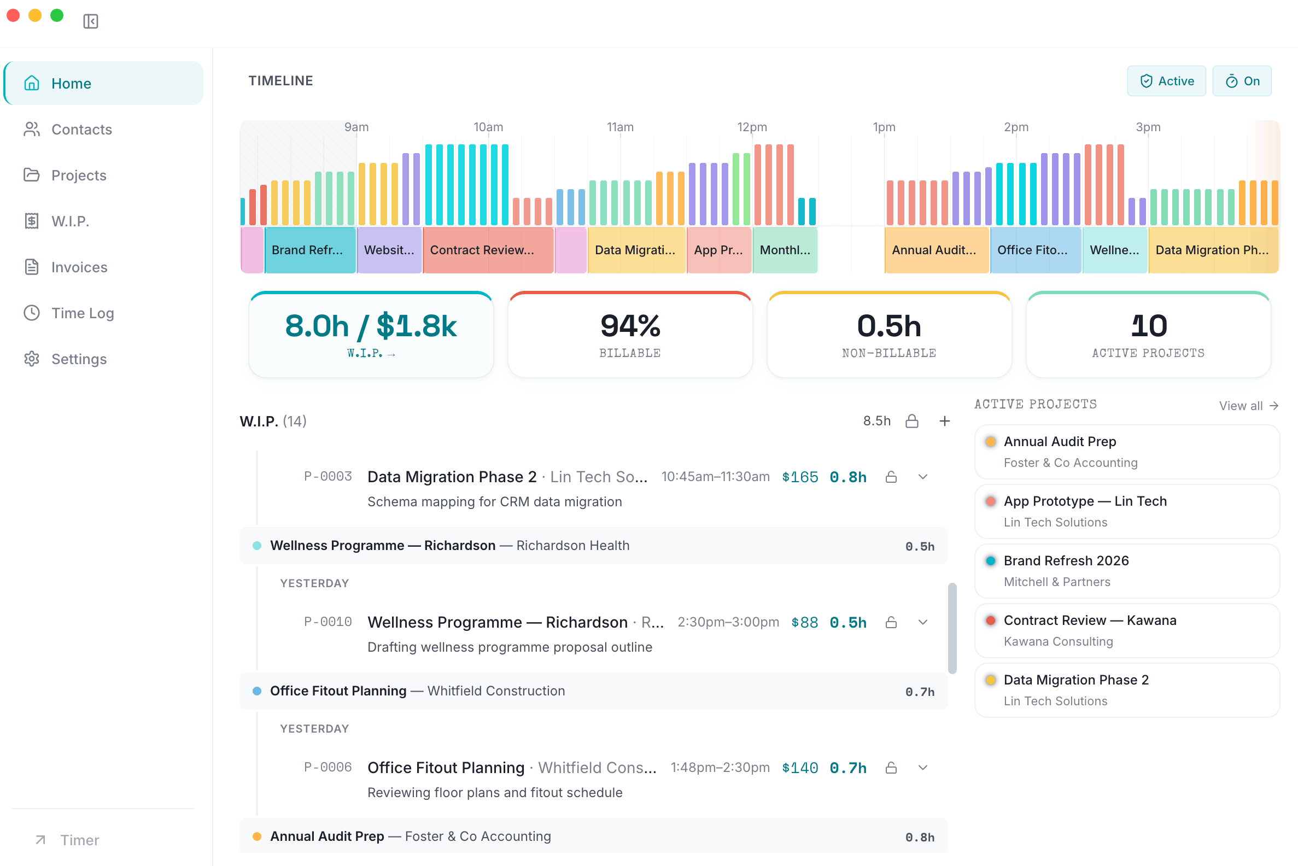Open Invoices in the sidebar
The width and height of the screenshot is (1298, 866).
(x=104, y=267)
